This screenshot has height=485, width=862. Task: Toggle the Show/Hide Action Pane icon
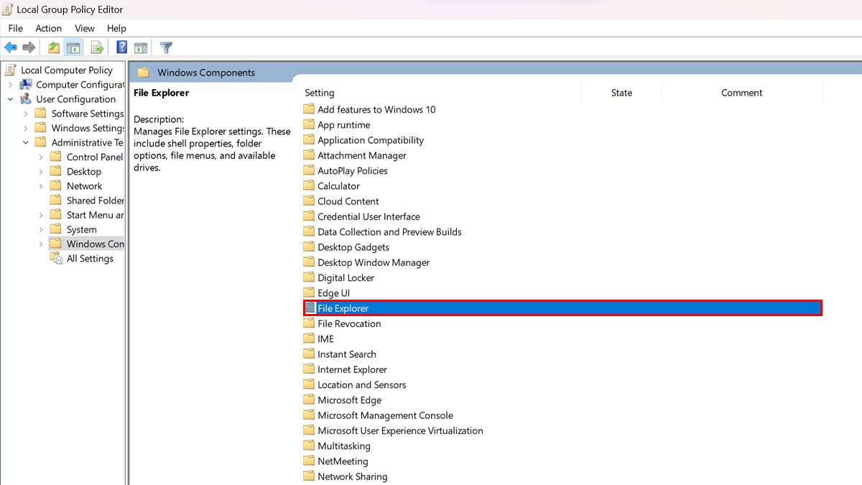141,47
